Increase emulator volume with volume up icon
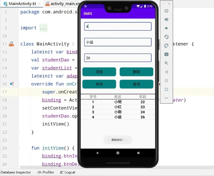 click(166, 19)
